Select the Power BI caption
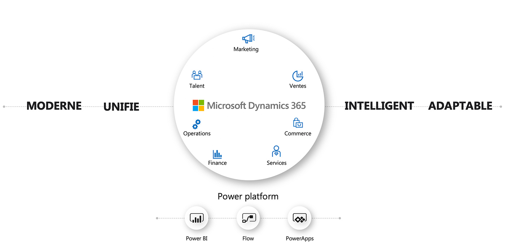This screenshot has width=505, height=250. click(x=197, y=238)
